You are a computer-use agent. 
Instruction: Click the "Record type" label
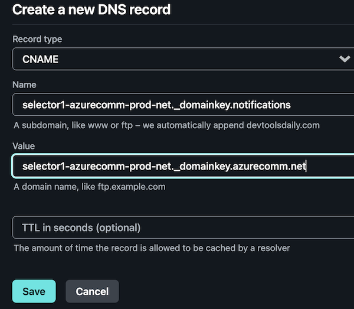37,39
